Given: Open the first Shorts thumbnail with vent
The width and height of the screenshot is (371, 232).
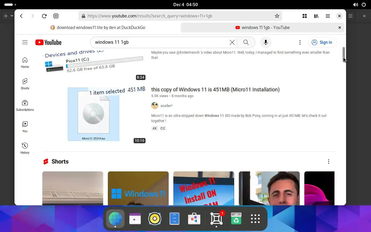Looking at the screenshot, I should 73,188.
